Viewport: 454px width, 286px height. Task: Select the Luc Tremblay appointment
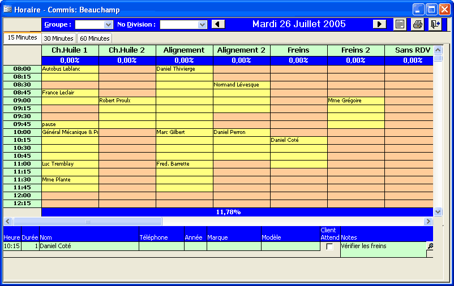point(70,164)
